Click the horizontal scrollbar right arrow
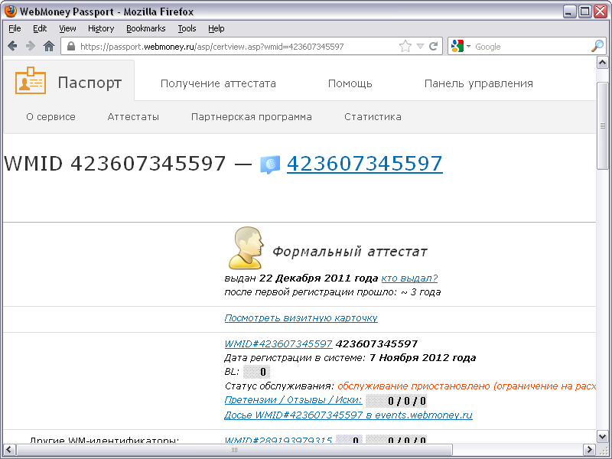 pyautogui.click(x=589, y=449)
